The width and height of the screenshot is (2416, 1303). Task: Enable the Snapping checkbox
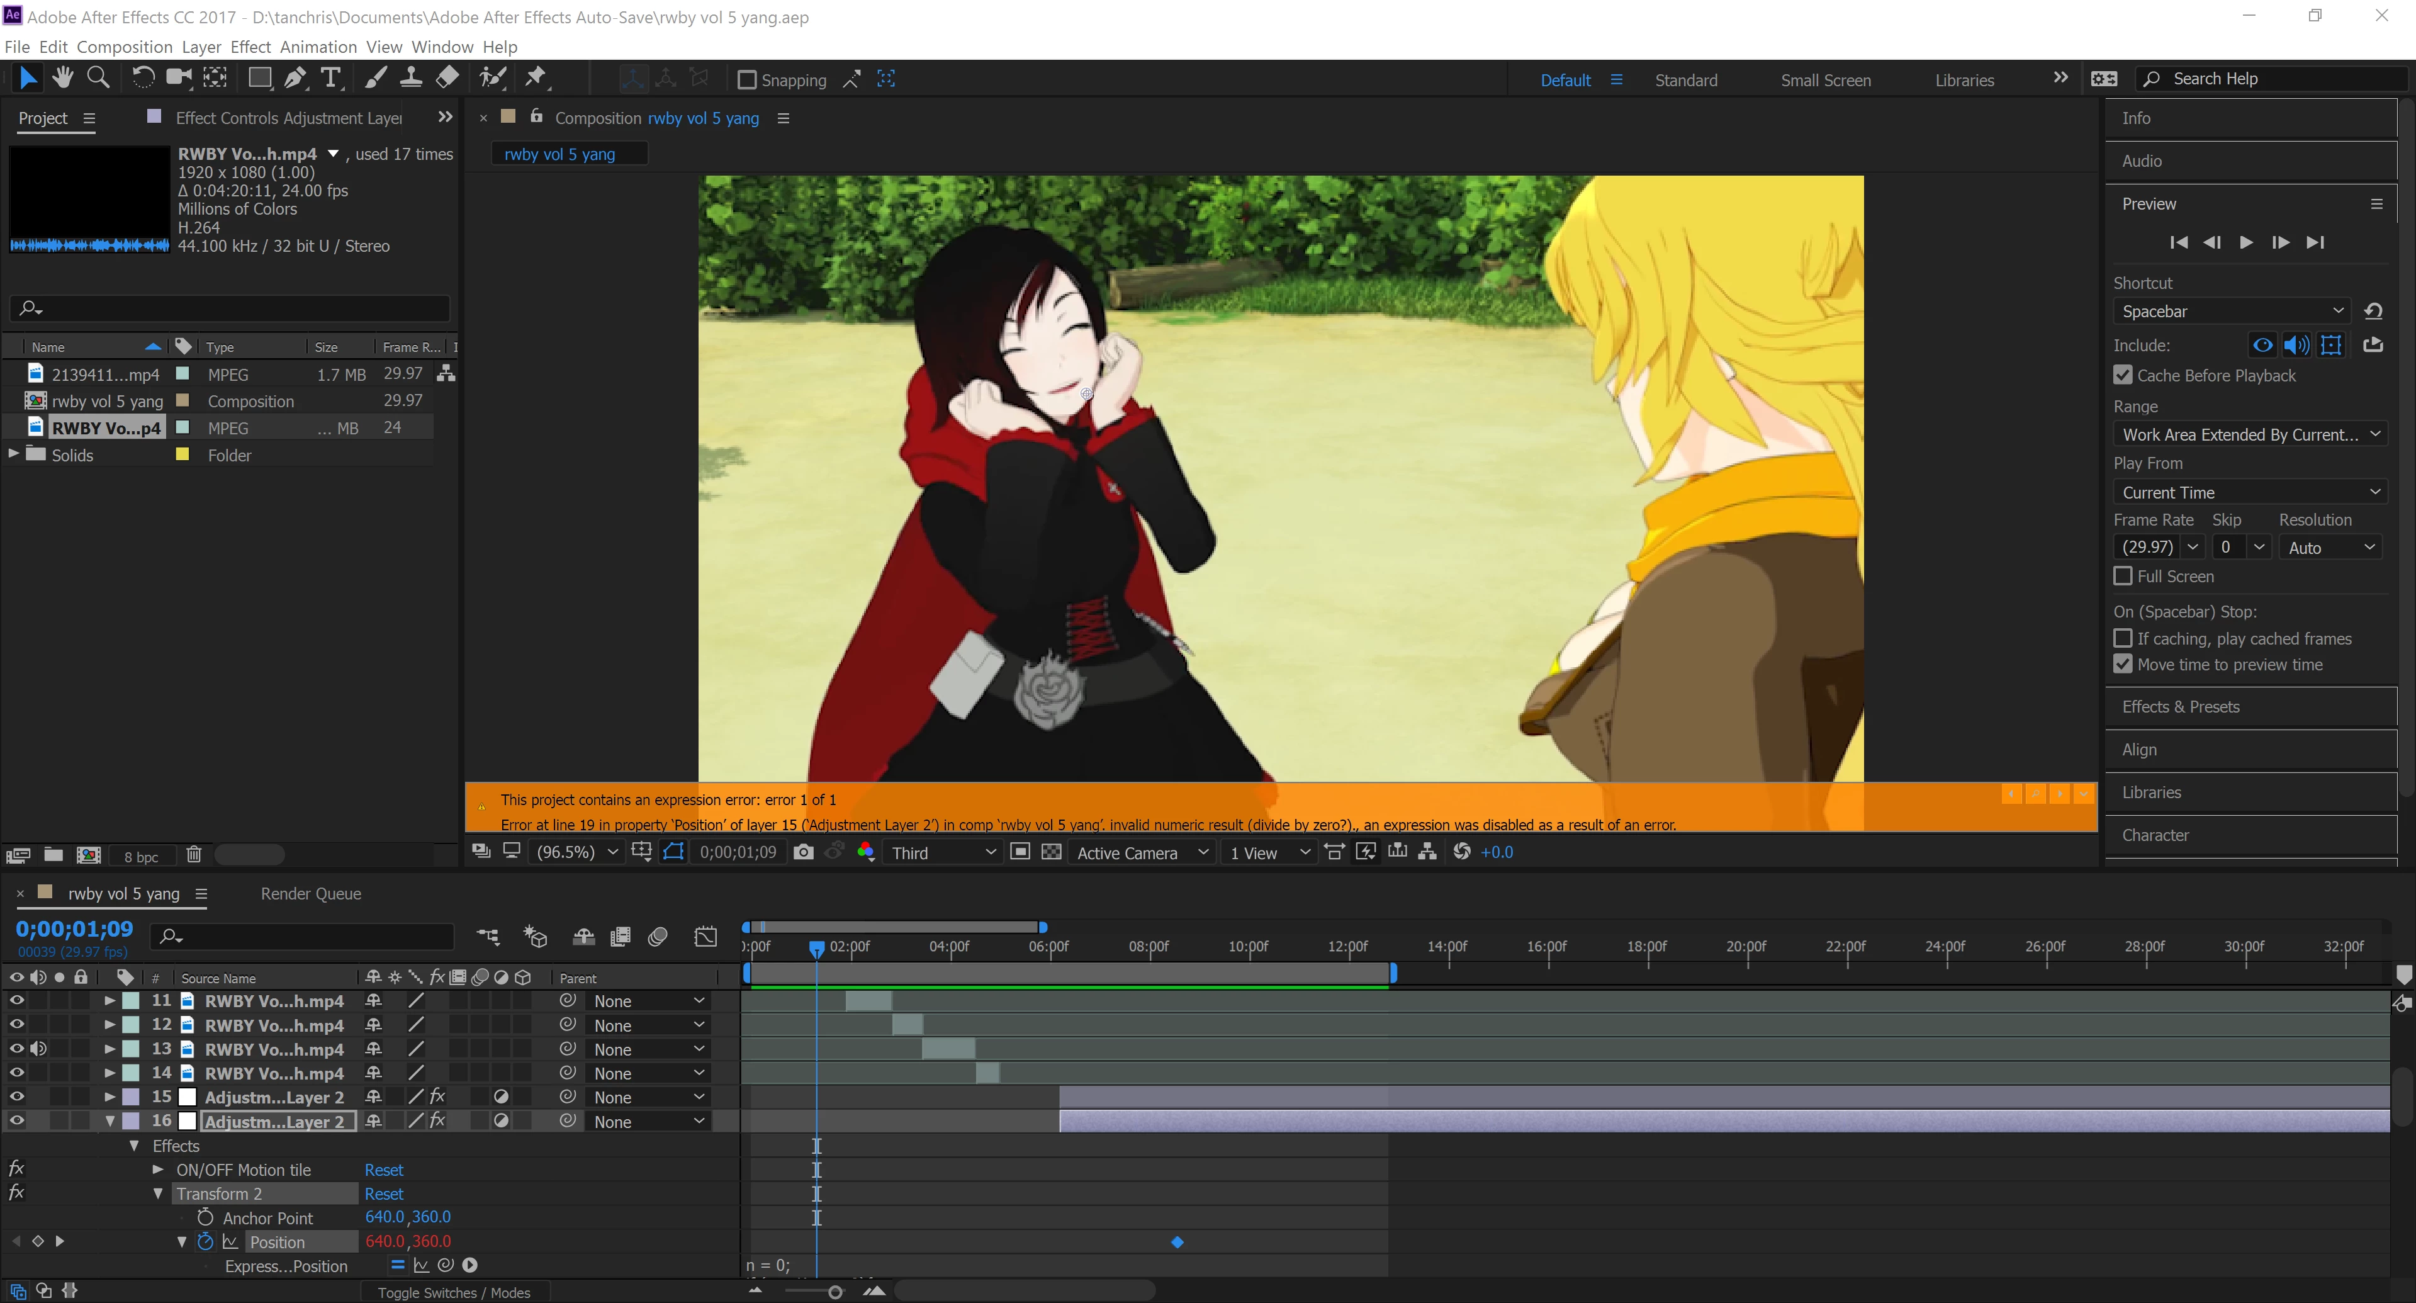[746, 80]
